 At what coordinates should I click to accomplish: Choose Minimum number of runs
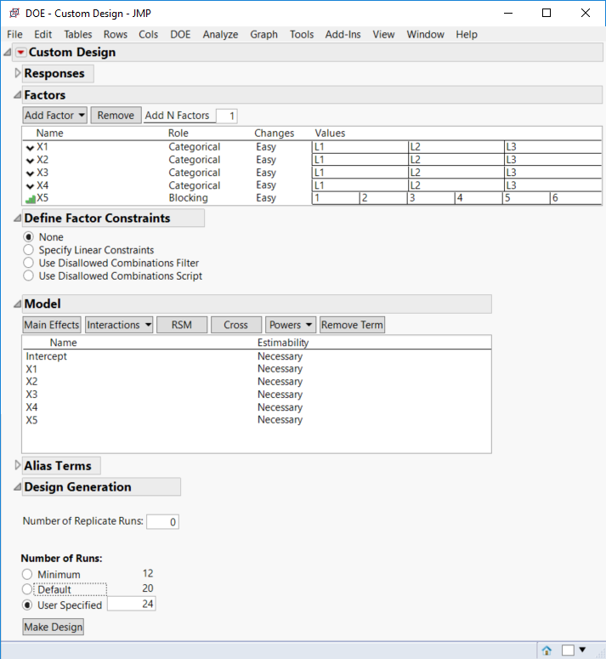27,574
